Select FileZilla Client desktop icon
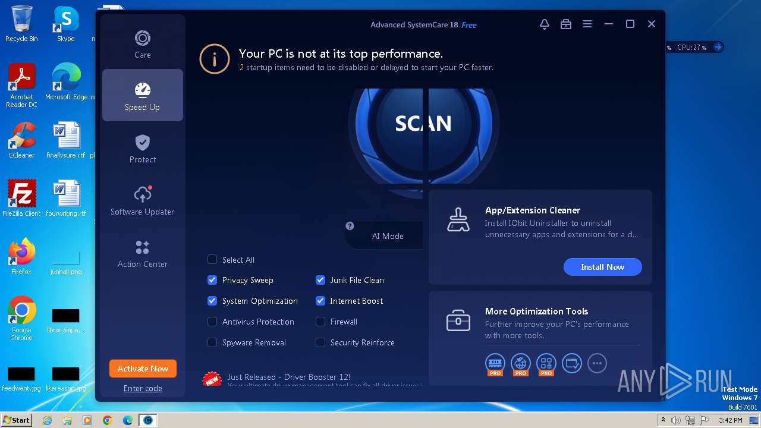Viewport: 761px width, 428px height. 21,199
